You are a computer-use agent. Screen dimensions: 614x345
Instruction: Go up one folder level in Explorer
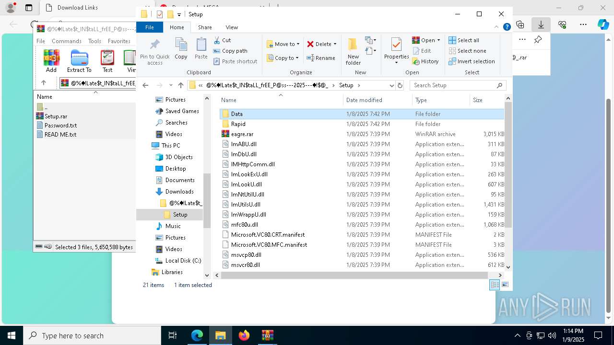point(180,85)
